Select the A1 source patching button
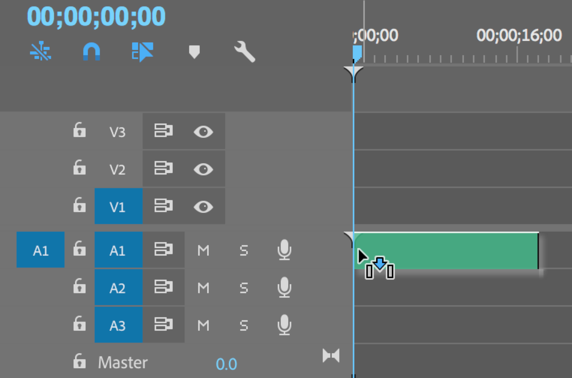The width and height of the screenshot is (572, 378). (x=40, y=250)
